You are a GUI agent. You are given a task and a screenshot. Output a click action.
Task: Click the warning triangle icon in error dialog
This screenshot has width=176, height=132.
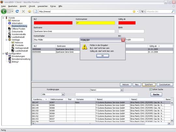(x=84, y=47)
